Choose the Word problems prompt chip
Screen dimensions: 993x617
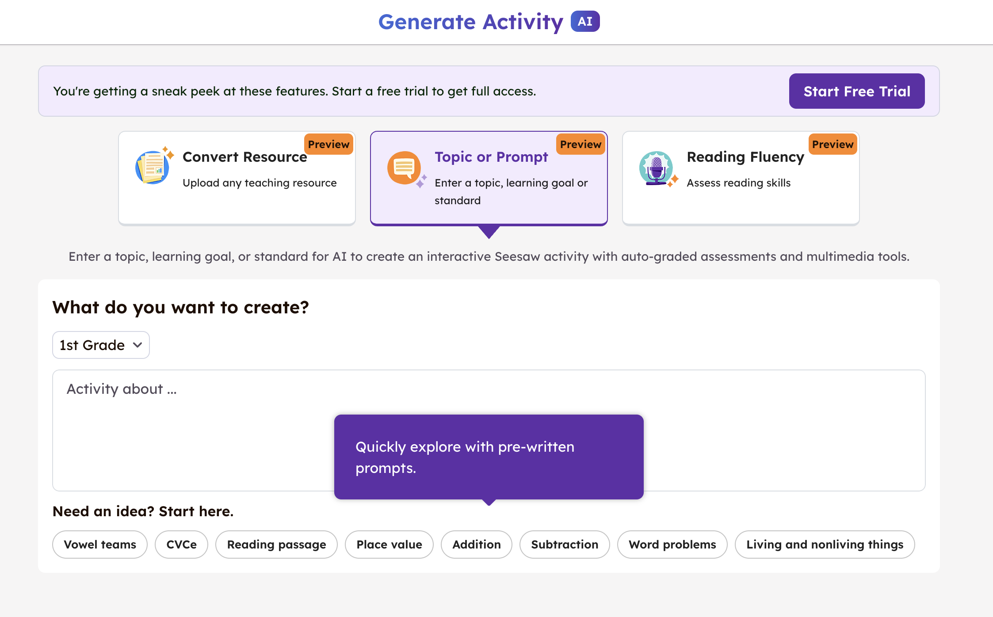(672, 545)
